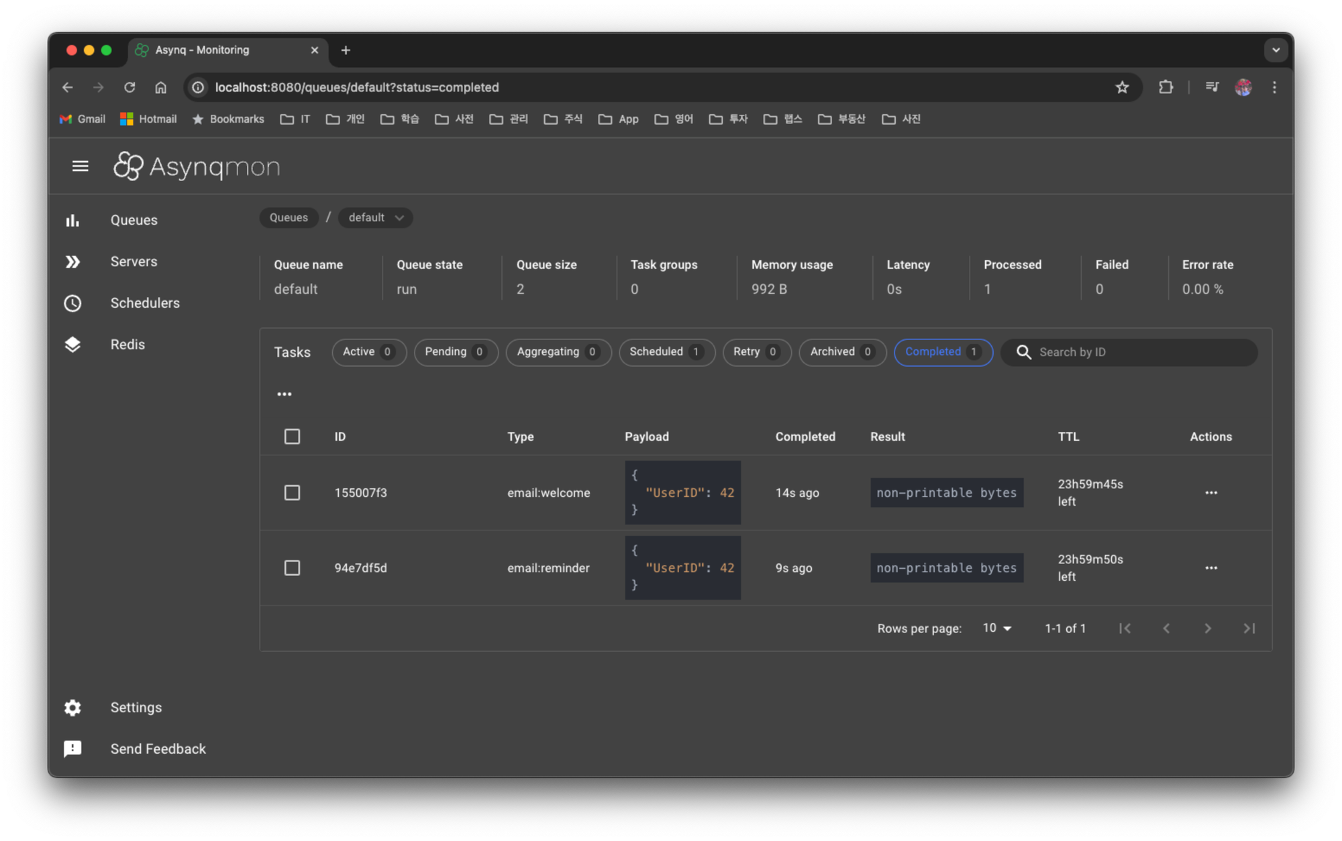1342x841 pixels.
Task: Click the Redis sidebar icon
Action: tap(72, 344)
